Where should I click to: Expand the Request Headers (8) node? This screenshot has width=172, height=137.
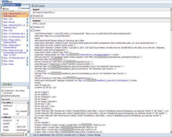[x=31, y=16]
